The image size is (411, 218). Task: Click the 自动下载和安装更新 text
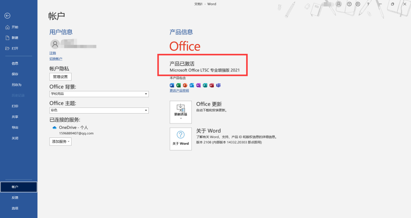(x=212, y=110)
